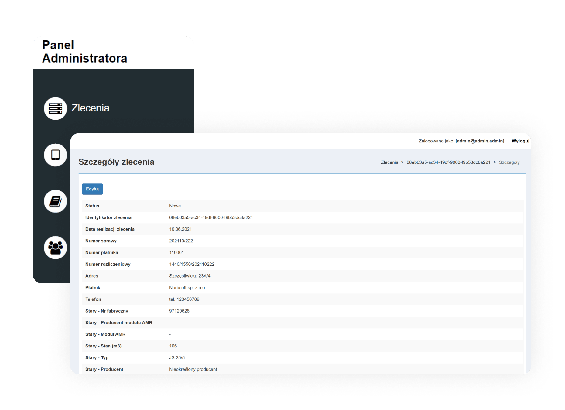
Task: Click the Szczegóły zlecenia heading
Action: click(116, 162)
